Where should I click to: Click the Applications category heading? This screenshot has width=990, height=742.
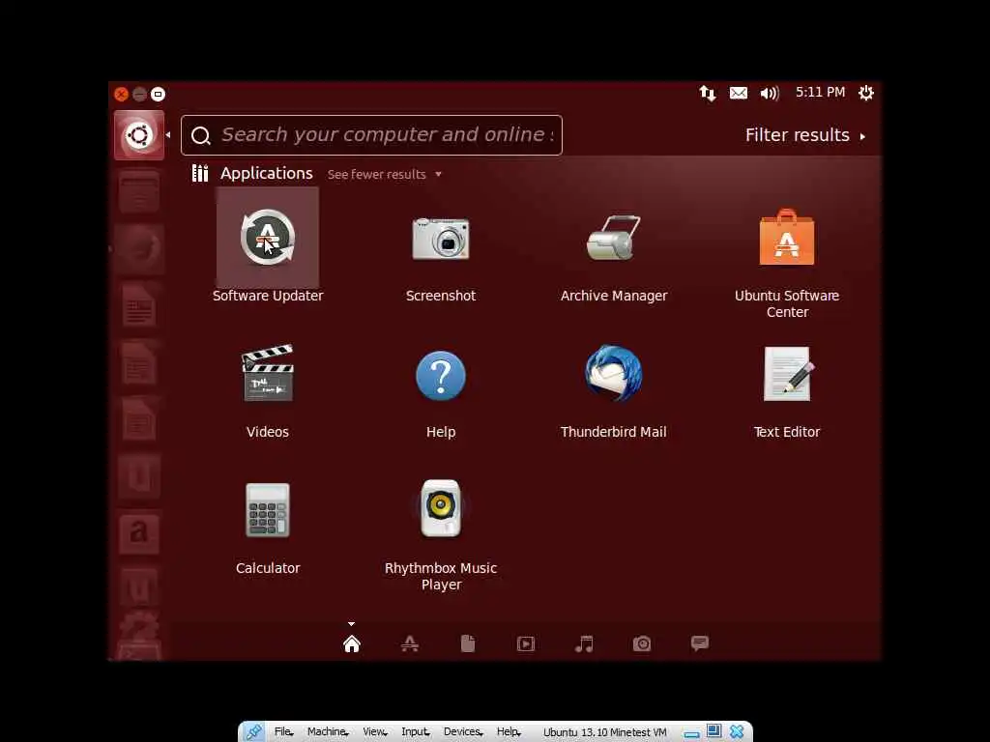(267, 174)
